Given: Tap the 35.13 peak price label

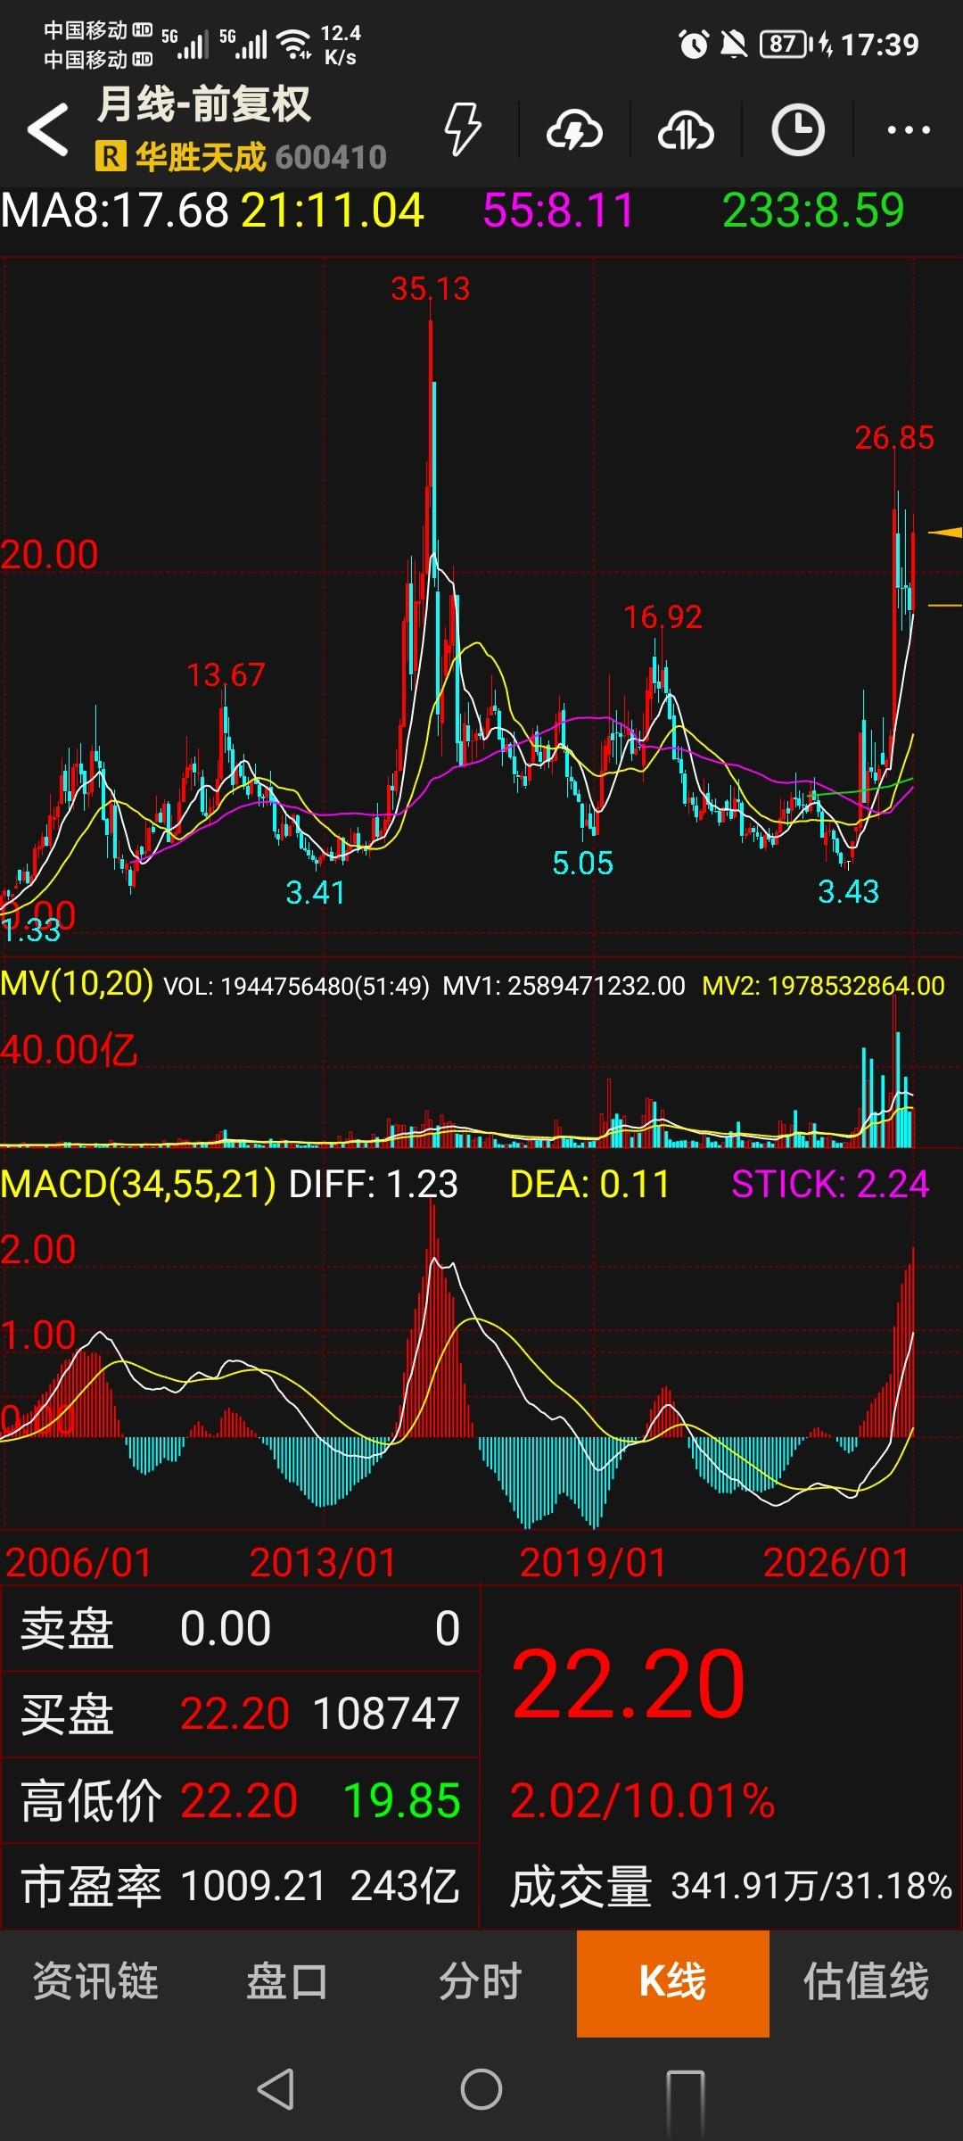Looking at the screenshot, I should click(x=430, y=288).
